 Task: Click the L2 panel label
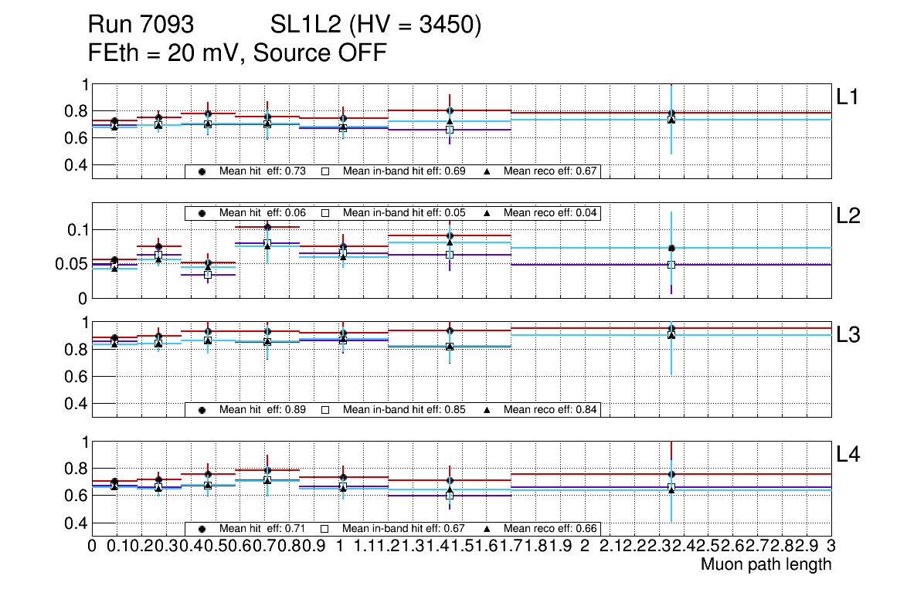coord(848,216)
